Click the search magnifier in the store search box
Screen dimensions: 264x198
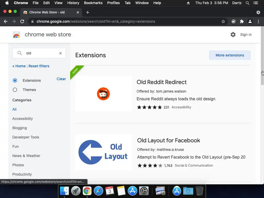pos(20,53)
